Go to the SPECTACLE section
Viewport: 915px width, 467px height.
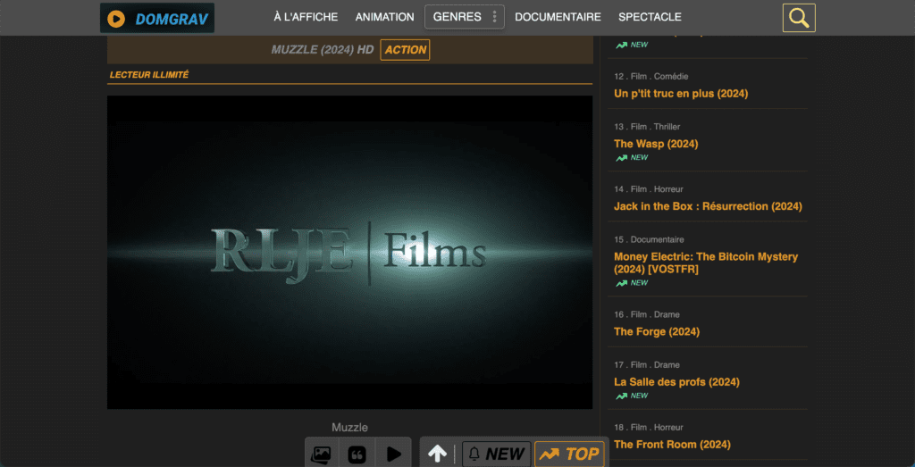tap(650, 17)
